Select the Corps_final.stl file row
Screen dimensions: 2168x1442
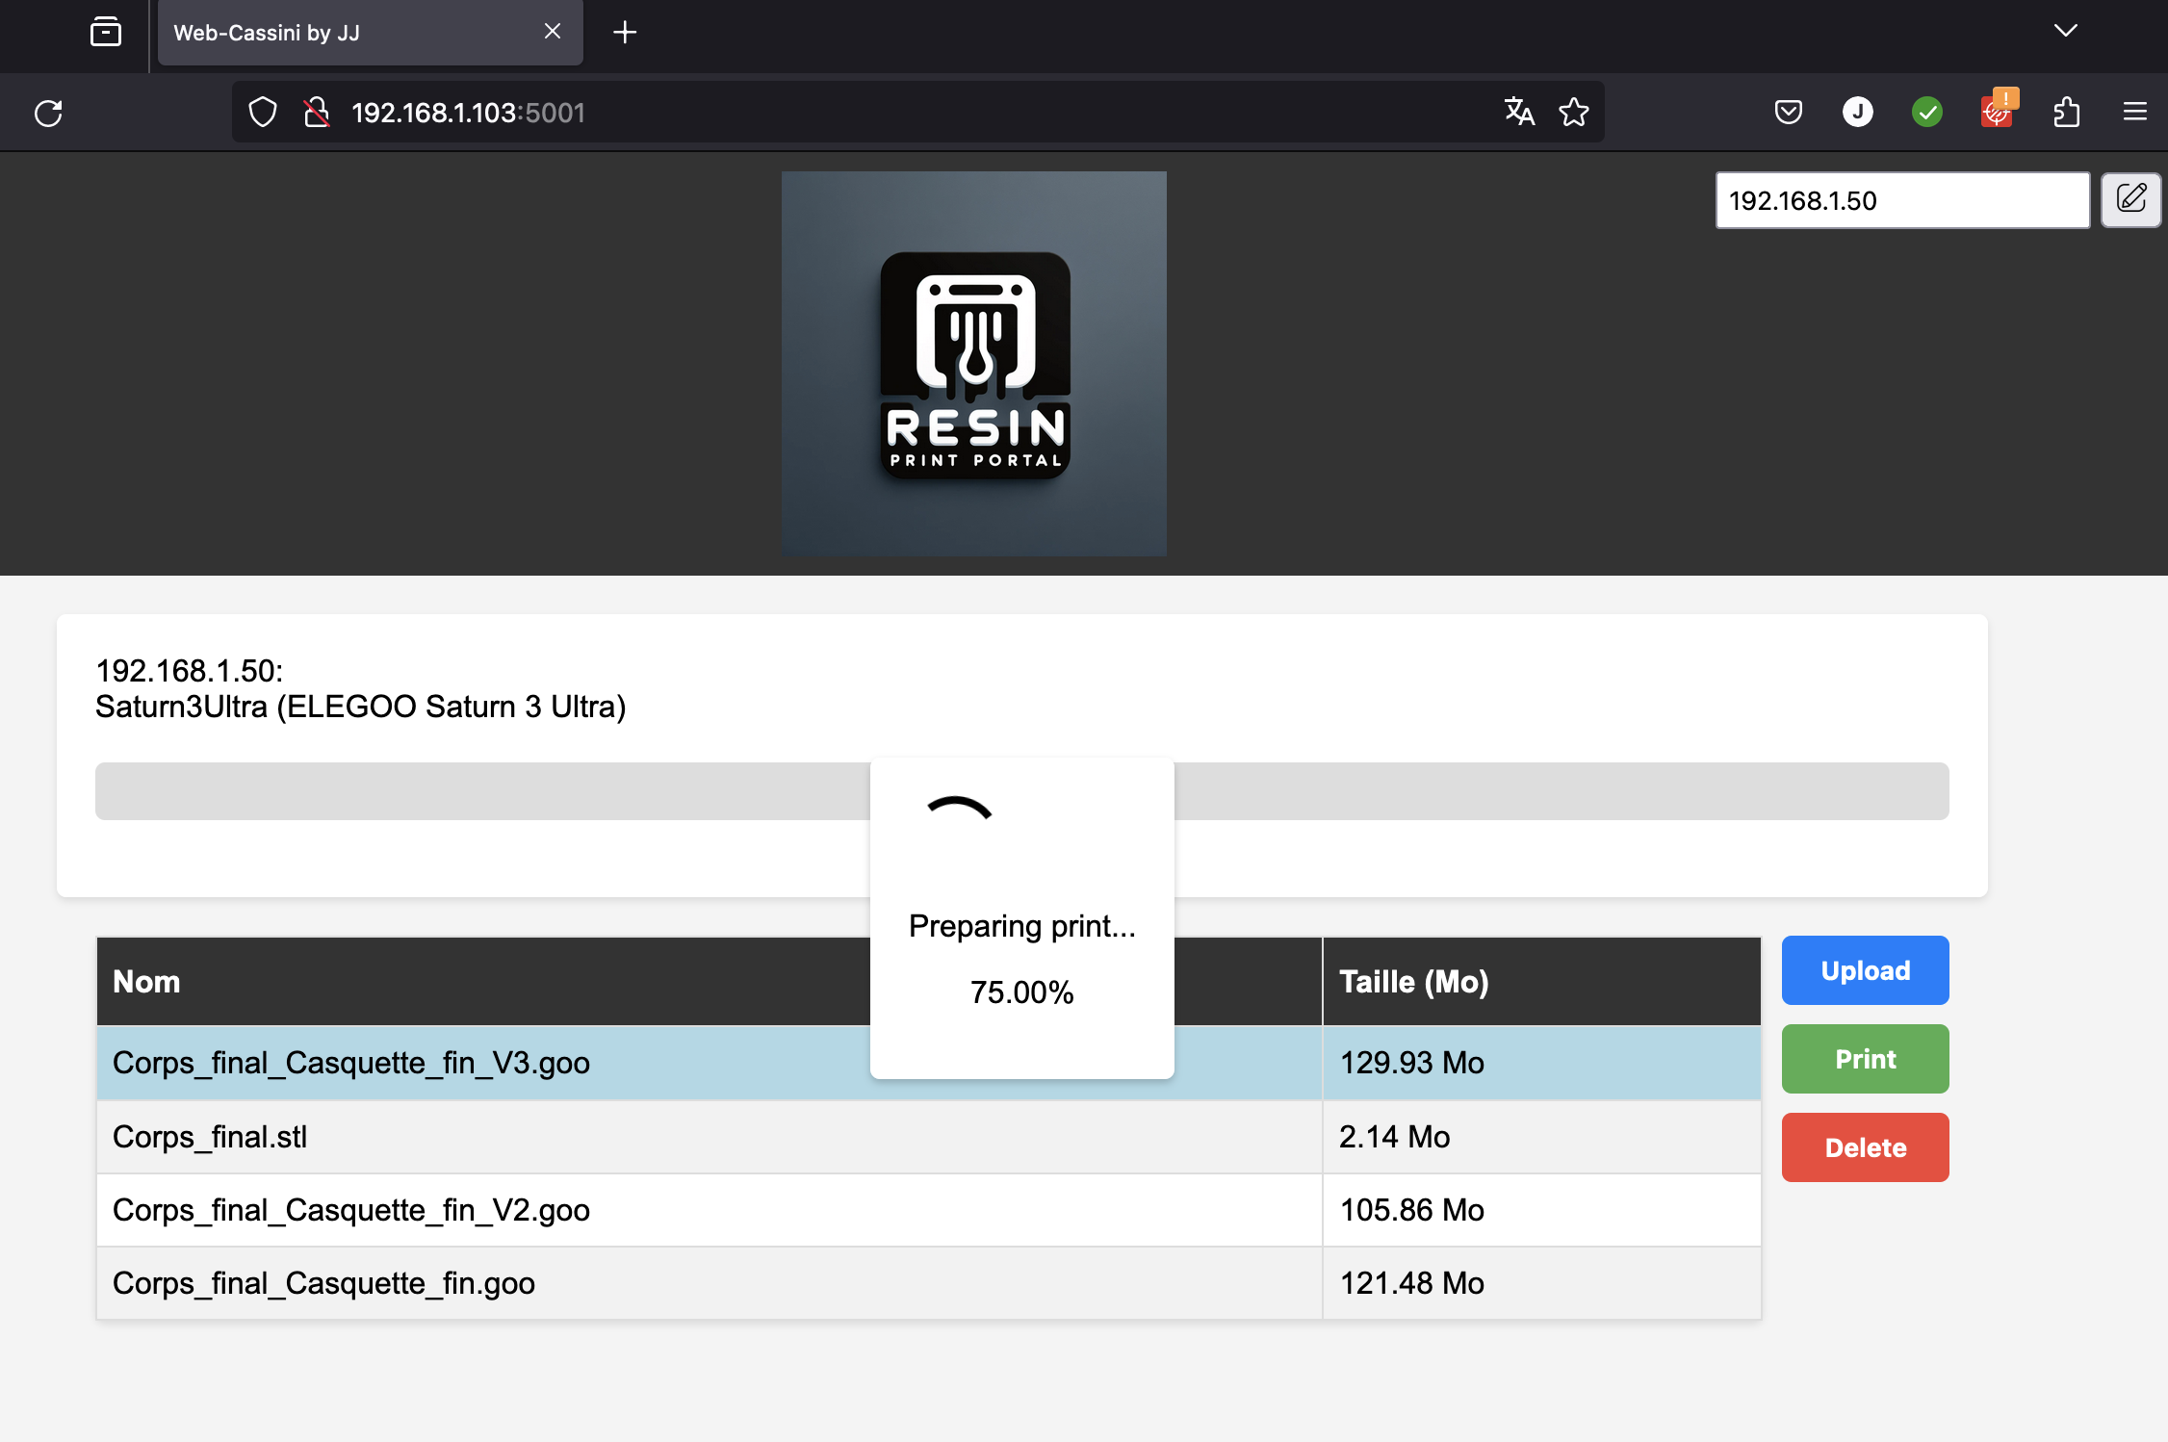pyautogui.click(x=929, y=1137)
